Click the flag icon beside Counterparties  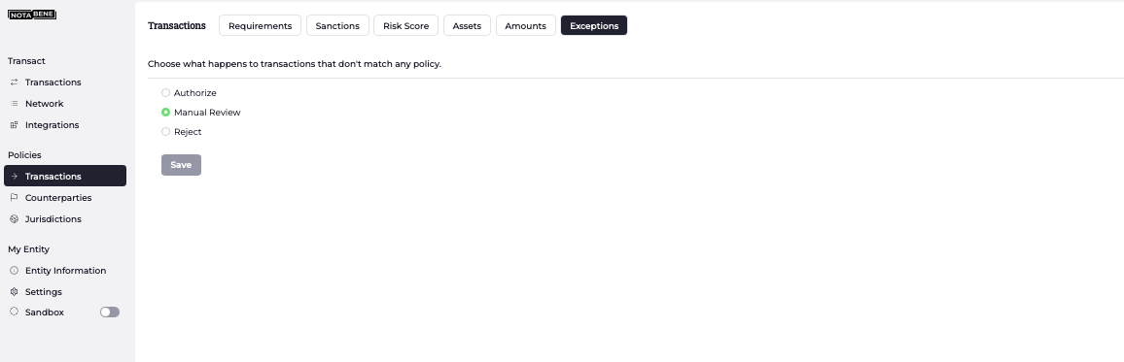14,197
